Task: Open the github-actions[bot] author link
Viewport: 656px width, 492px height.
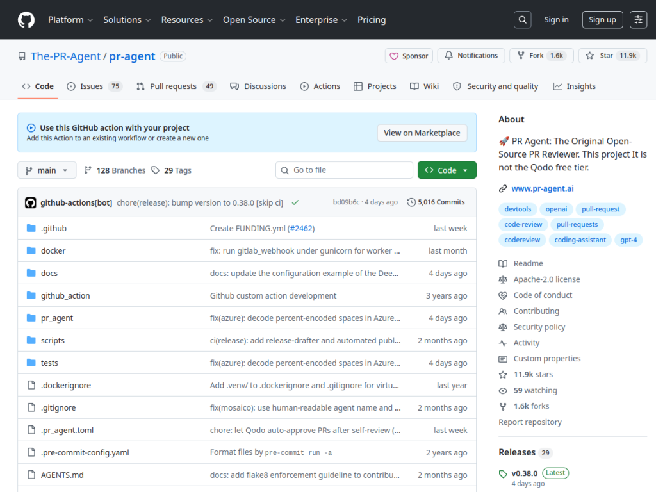Action: click(76, 202)
